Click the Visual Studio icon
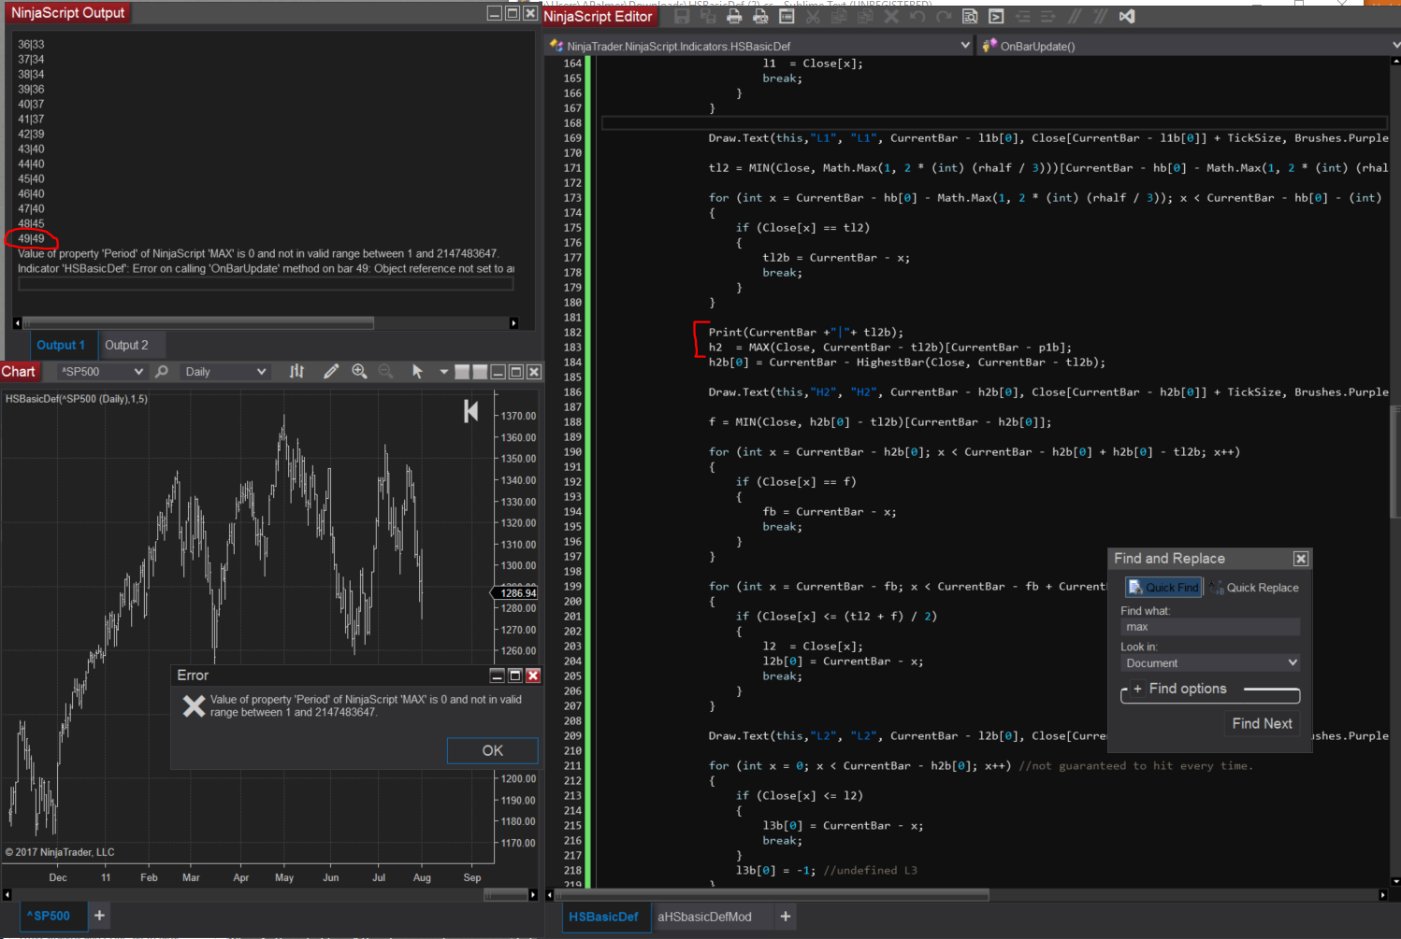The width and height of the screenshot is (1401, 939). (1127, 16)
